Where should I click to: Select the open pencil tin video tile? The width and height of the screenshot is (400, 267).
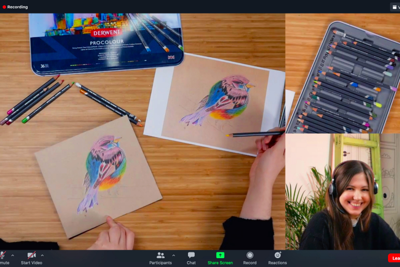click(x=343, y=73)
